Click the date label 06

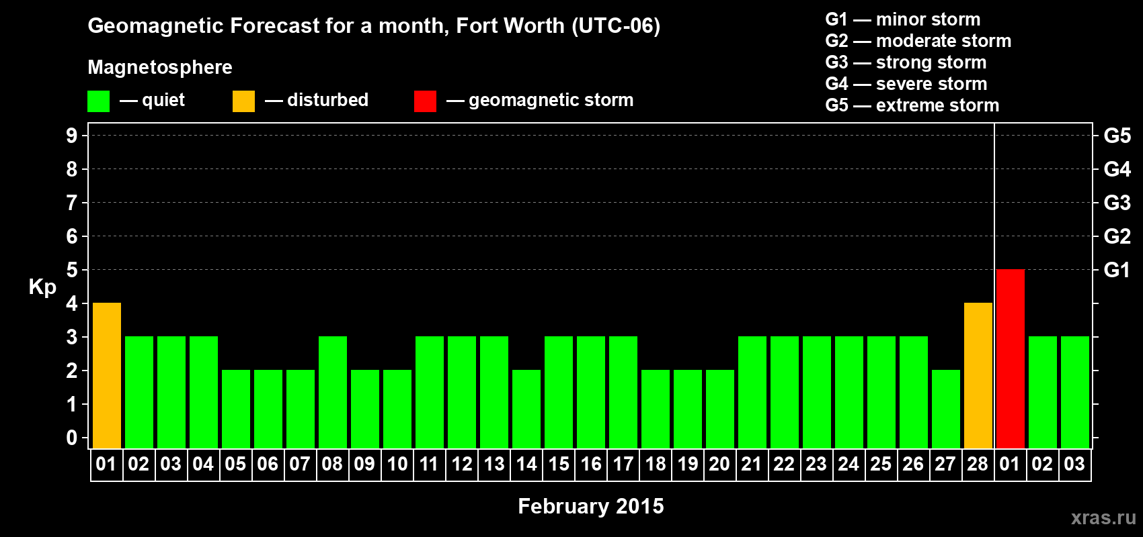pyautogui.click(x=268, y=465)
